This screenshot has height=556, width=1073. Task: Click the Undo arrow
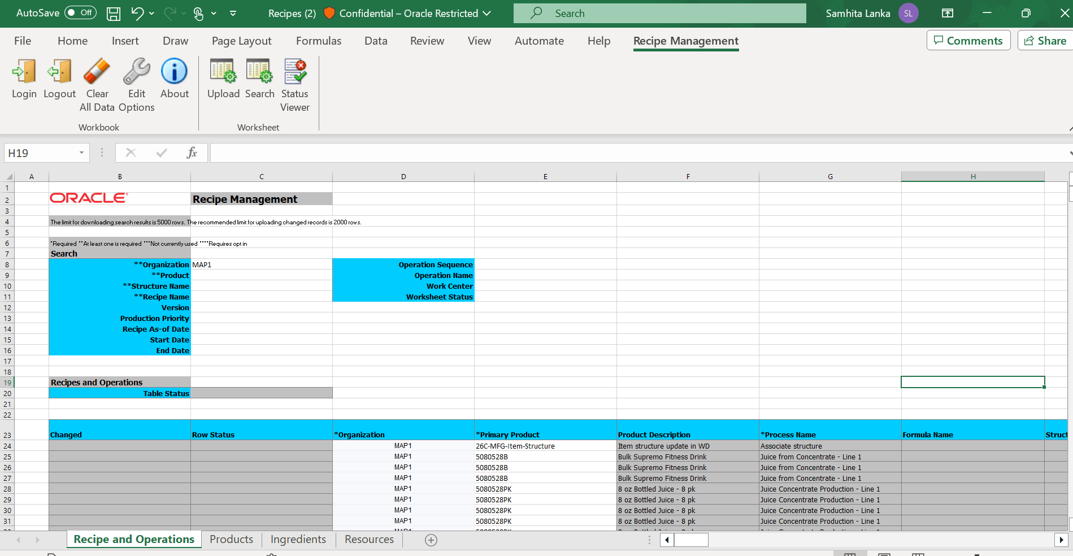137,13
